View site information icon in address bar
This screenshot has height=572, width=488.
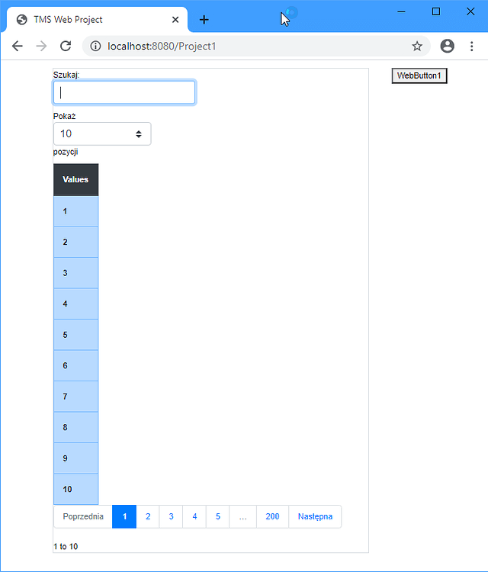95,46
